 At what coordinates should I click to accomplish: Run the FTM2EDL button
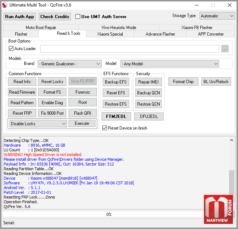[116, 116]
